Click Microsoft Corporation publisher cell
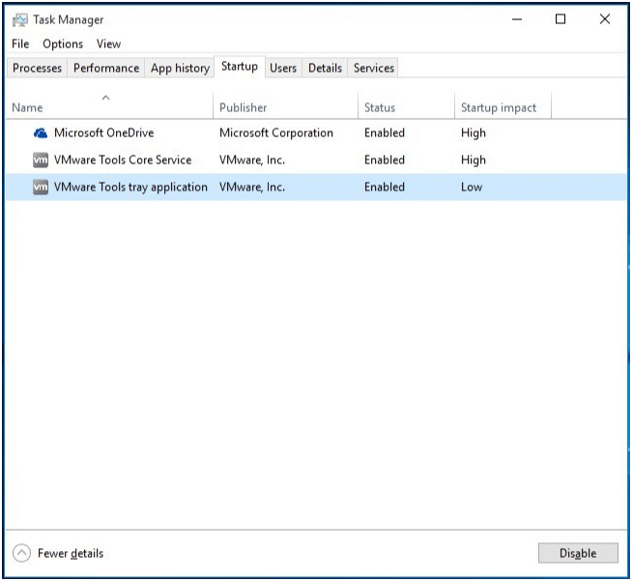633x581 pixels. (x=276, y=132)
